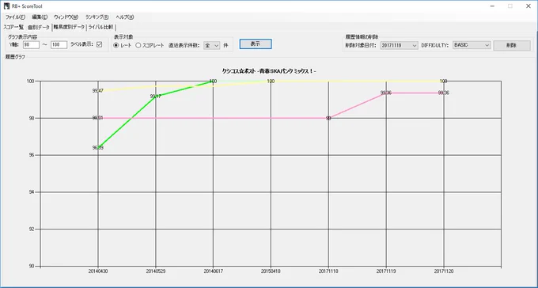Click the X-axis date label 20140529
538x288 pixels.
pyautogui.click(x=156, y=271)
